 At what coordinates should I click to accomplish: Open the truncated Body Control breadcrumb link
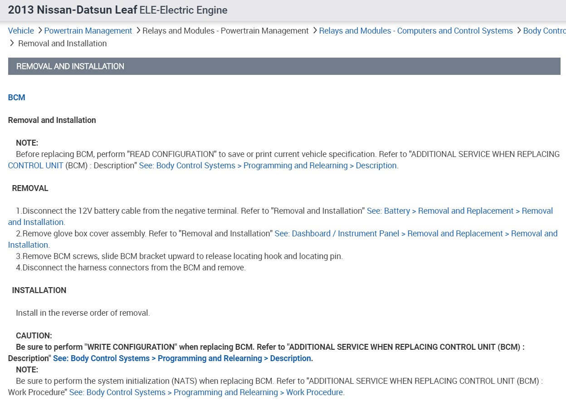coord(544,31)
